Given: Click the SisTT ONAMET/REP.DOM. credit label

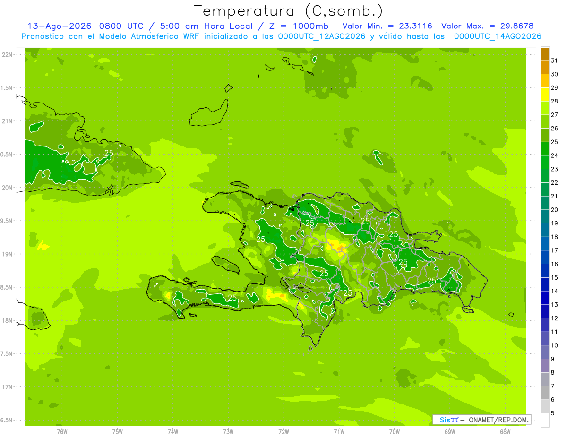Looking at the screenshot, I should [x=482, y=420].
